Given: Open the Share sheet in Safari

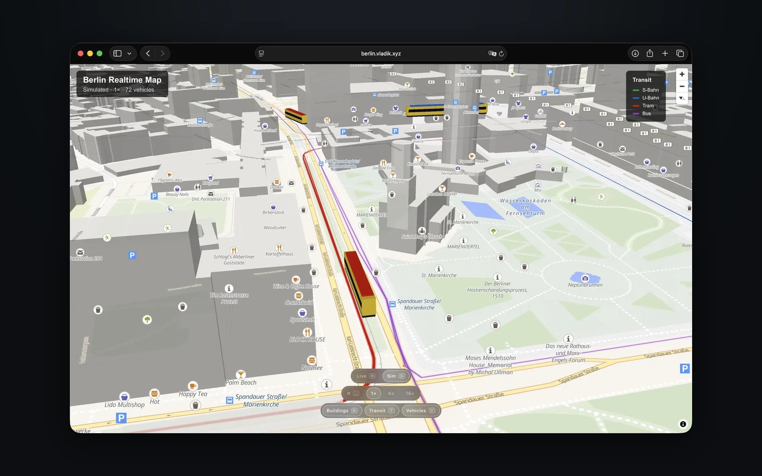Looking at the screenshot, I should click(x=650, y=53).
